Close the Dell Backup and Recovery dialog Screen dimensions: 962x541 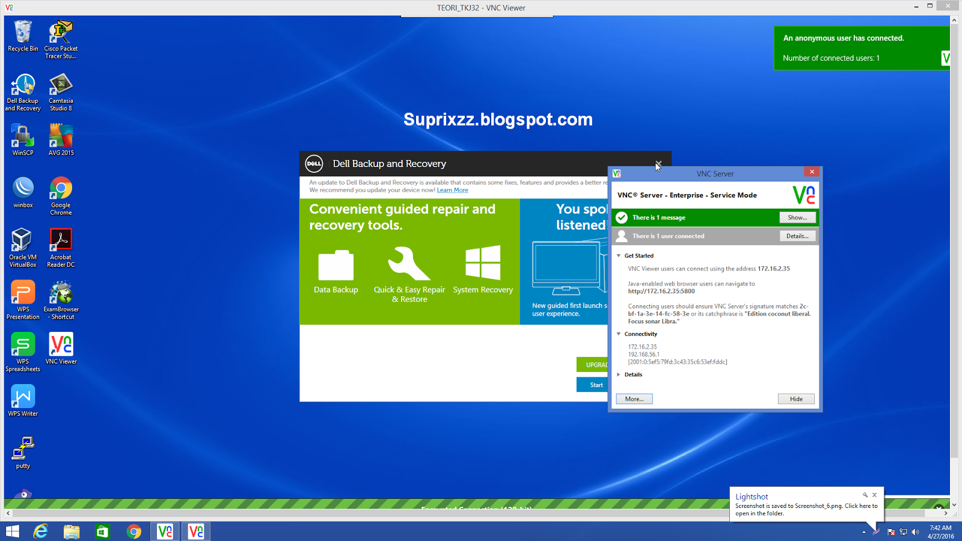click(x=658, y=164)
